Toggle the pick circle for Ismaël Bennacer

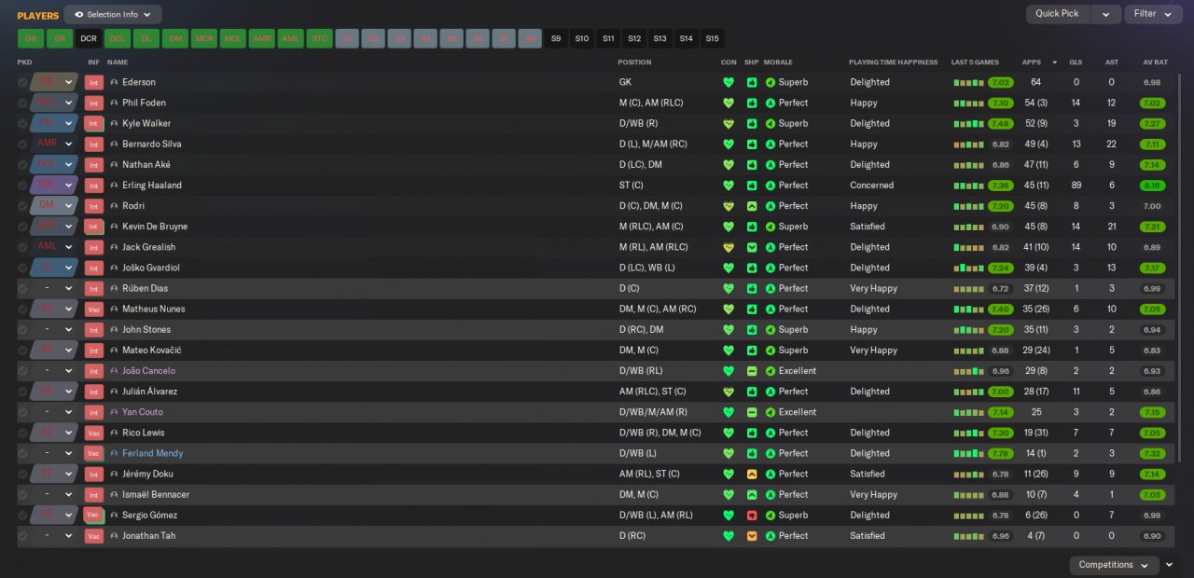pos(22,494)
